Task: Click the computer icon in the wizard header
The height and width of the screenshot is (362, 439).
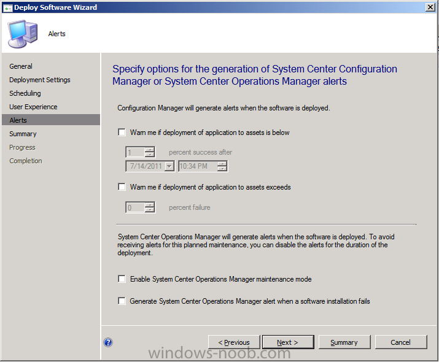Action: point(23,34)
